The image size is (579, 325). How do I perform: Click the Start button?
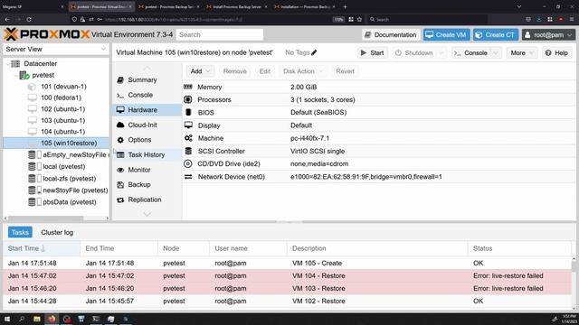coord(372,53)
